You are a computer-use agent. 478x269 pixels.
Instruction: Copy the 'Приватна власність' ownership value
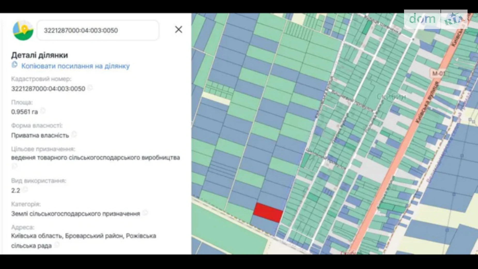74,134
